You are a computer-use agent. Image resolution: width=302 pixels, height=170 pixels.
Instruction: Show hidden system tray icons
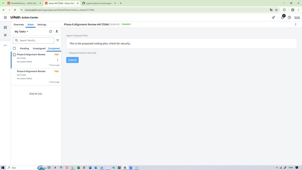277,168
